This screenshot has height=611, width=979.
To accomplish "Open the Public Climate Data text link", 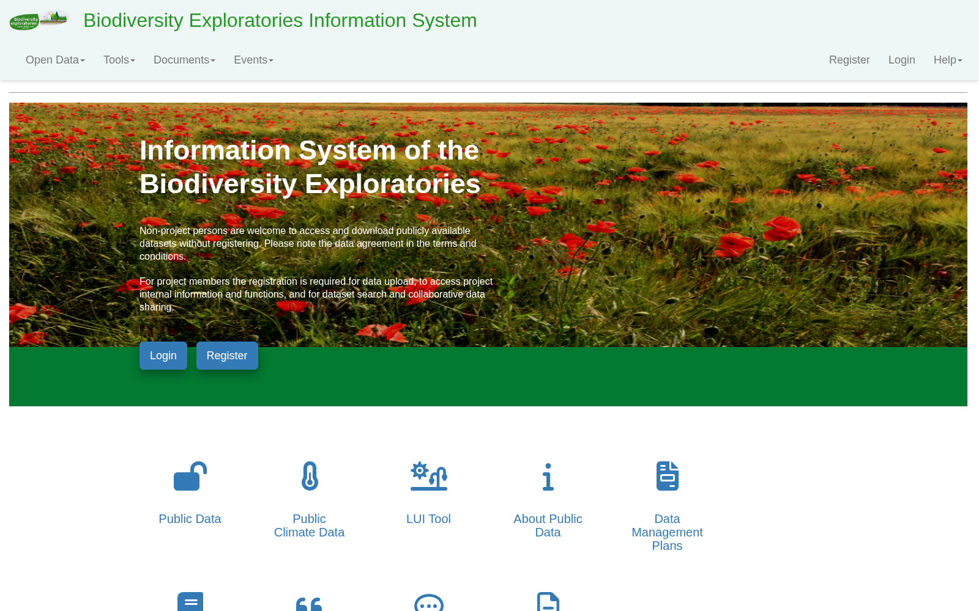I will [309, 525].
